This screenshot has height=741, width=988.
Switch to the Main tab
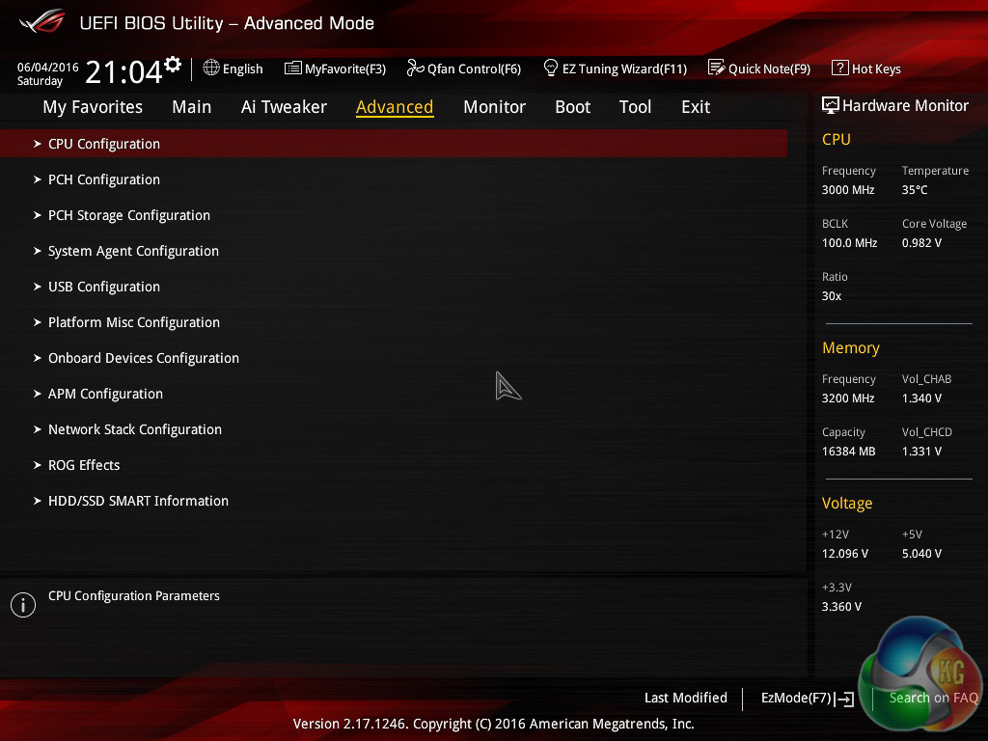tap(192, 107)
